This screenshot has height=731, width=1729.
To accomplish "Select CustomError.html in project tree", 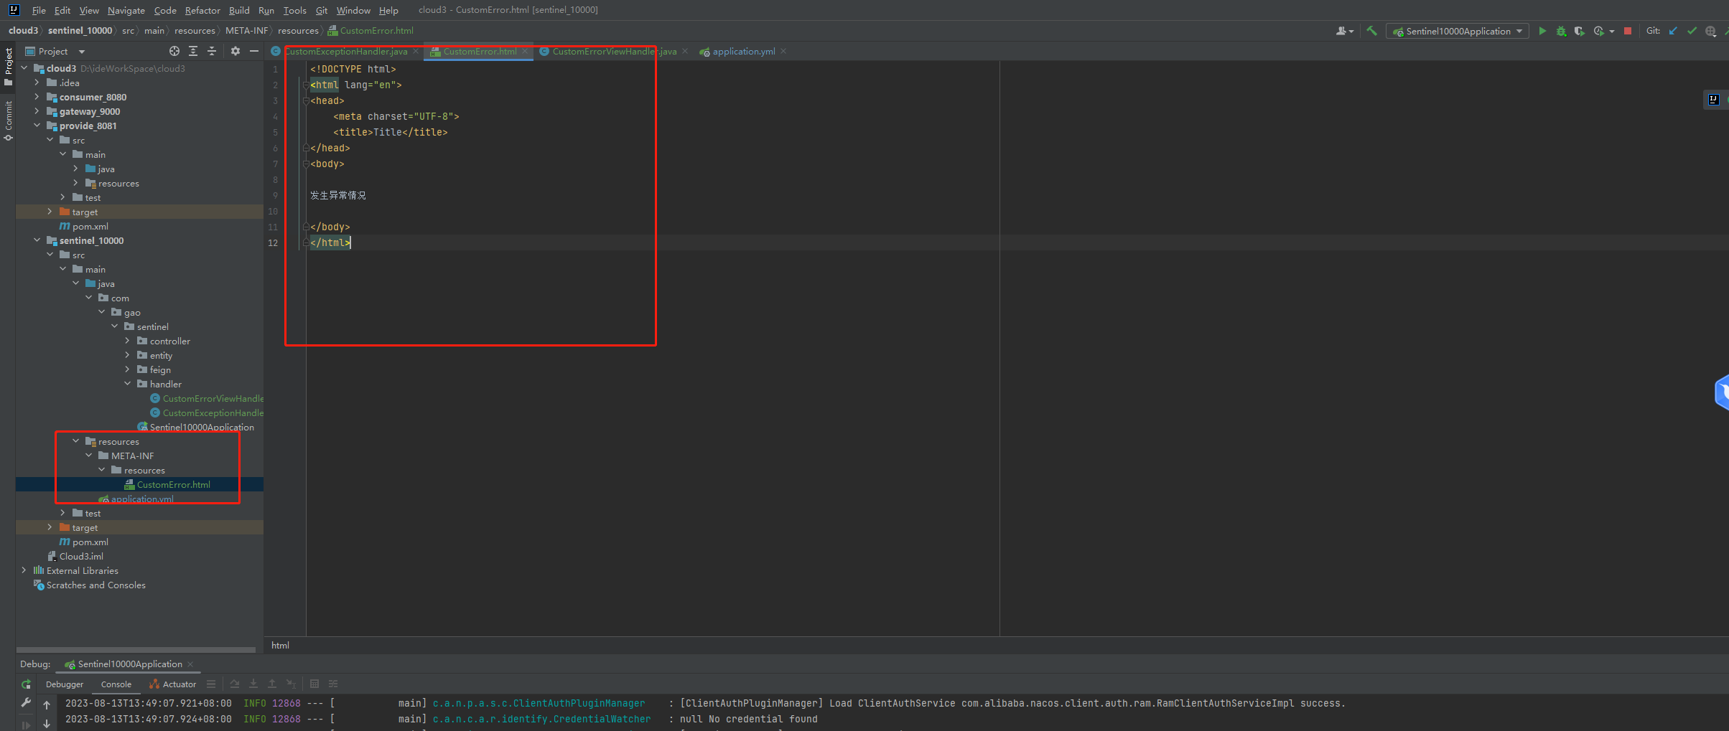I will 173,484.
